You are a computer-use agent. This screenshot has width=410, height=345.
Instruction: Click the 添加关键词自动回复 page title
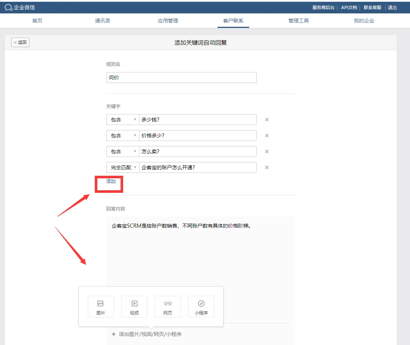click(200, 42)
